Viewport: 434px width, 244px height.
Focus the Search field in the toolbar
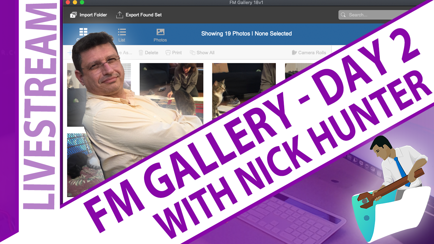coord(373,15)
